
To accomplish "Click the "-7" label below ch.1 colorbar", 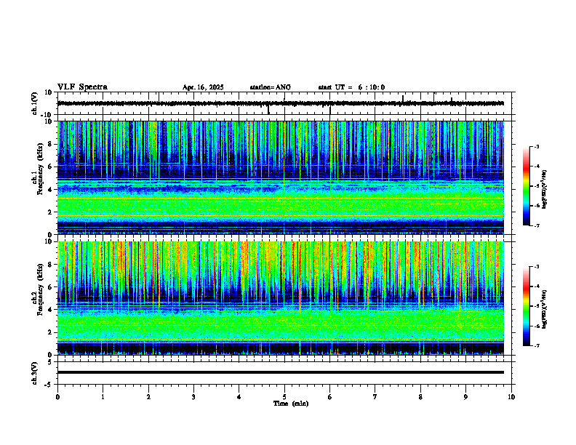I will pyautogui.click(x=537, y=225).
